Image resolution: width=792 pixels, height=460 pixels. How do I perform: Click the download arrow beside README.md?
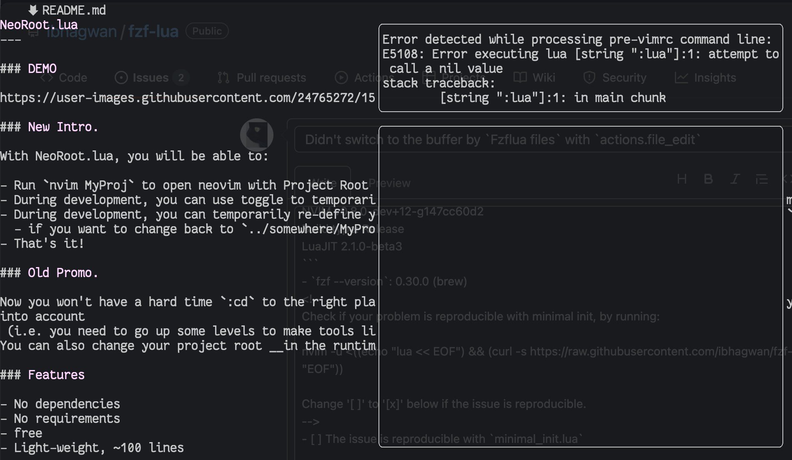click(33, 10)
